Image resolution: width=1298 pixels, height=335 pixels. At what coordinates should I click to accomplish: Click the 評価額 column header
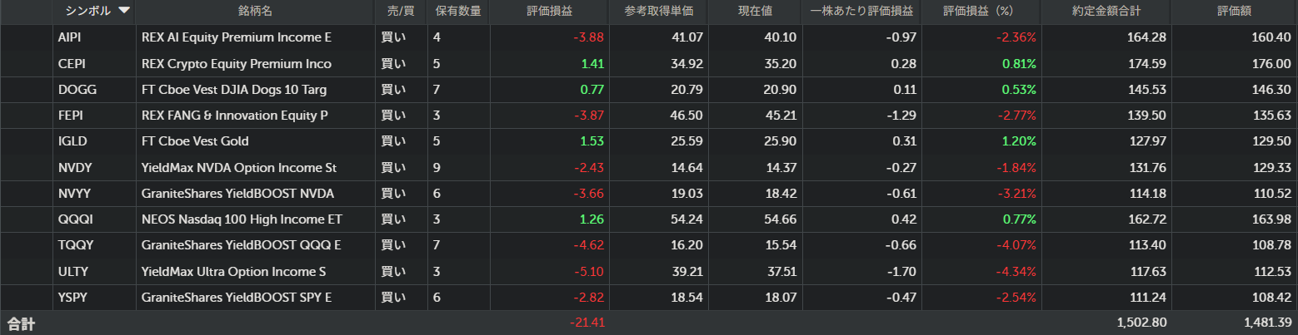[1234, 11]
